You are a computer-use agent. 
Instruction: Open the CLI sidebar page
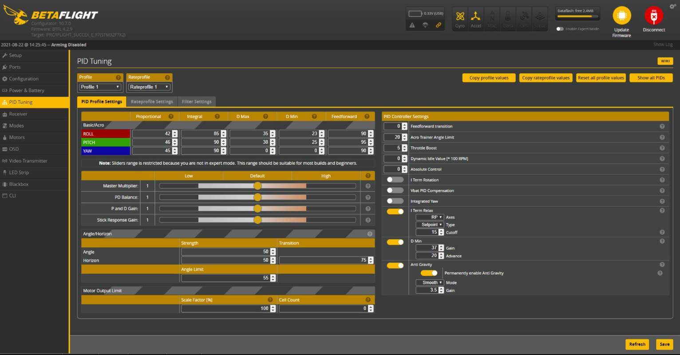(x=34, y=196)
